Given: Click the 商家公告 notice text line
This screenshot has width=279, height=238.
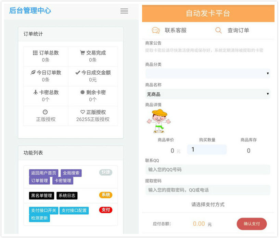Looking at the screenshot, I should 204,50.
